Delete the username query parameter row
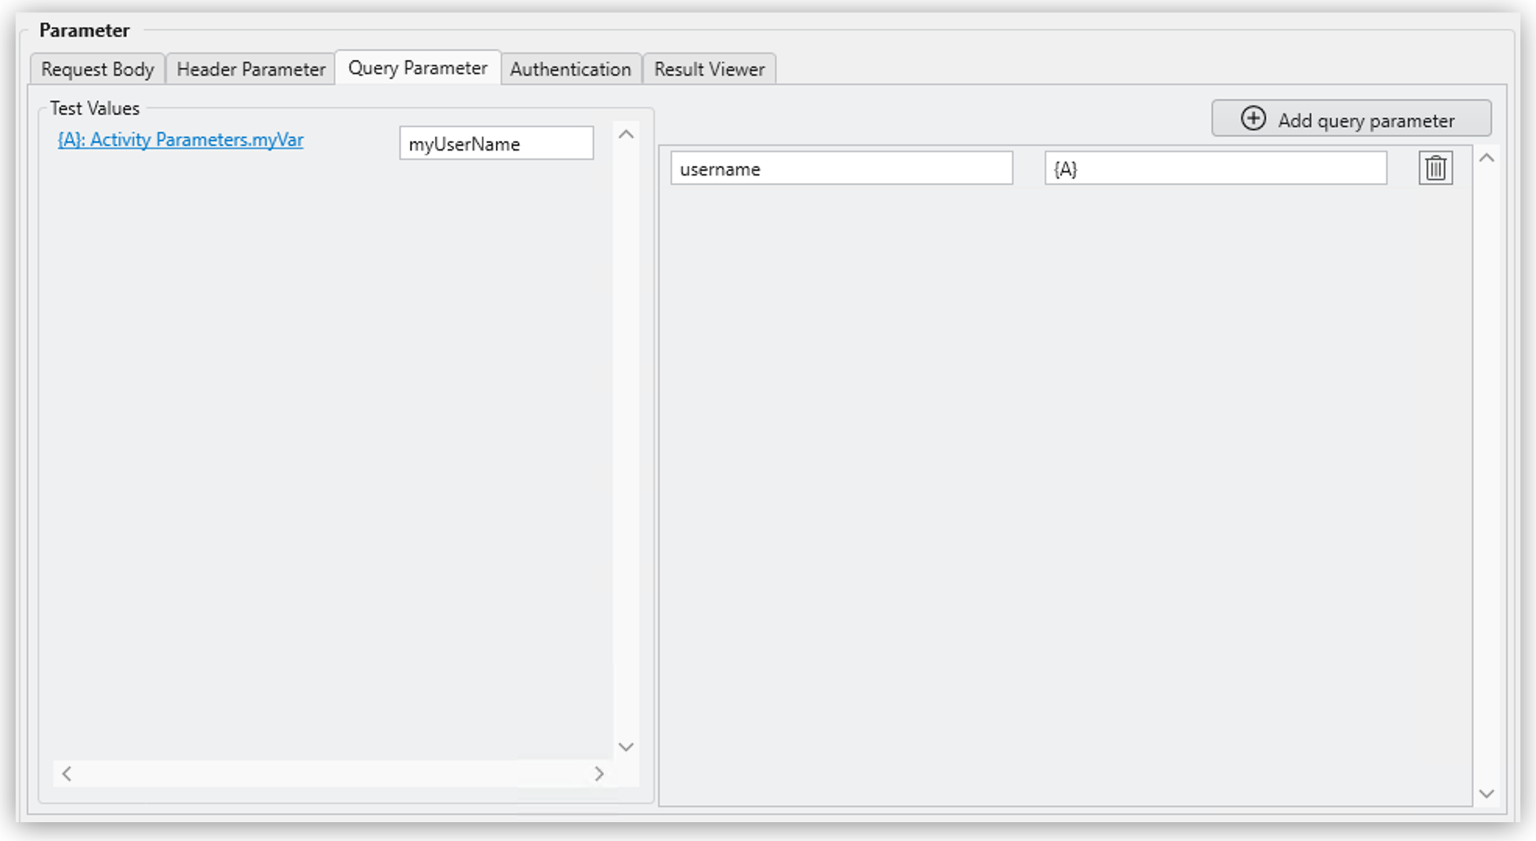 pos(1435,169)
